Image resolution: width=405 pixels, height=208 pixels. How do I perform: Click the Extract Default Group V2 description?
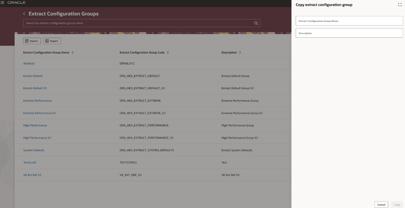237,88
